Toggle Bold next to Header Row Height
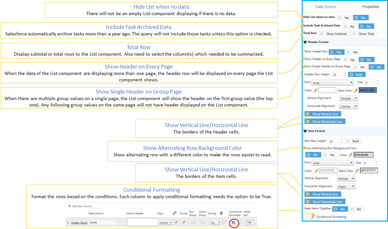Image resolution: width=388 pixels, height=229 pixels. (x=357, y=75)
